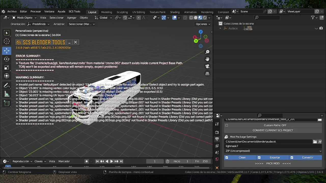The image size is (326, 183).
Task: Click the current frame number field
Action: point(155,161)
